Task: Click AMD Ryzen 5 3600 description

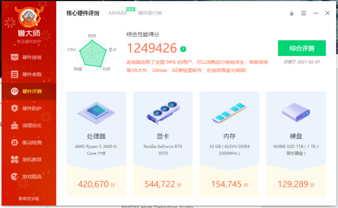Action: click(96, 150)
